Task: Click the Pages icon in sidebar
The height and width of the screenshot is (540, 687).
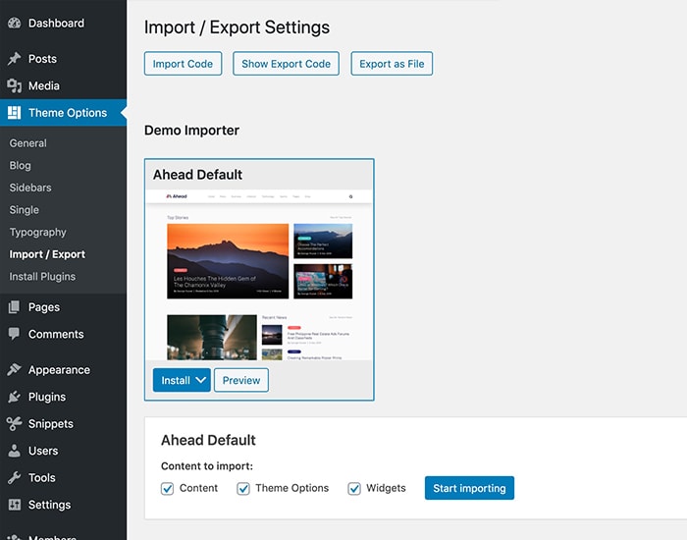Action: click(x=14, y=307)
